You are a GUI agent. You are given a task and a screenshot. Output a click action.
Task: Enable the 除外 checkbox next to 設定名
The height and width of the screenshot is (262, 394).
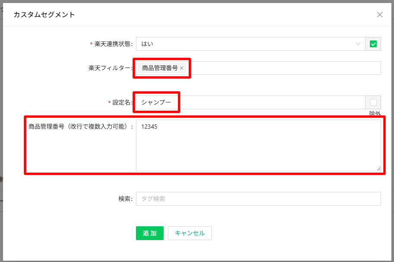tap(373, 102)
